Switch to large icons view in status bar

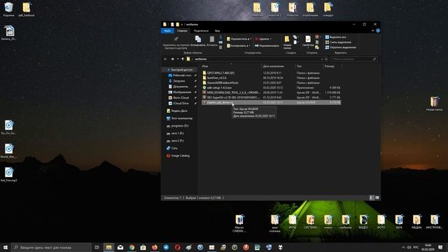tap(377, 197)
